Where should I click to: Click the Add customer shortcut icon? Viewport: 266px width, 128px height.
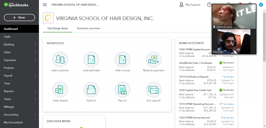point(60,59)
